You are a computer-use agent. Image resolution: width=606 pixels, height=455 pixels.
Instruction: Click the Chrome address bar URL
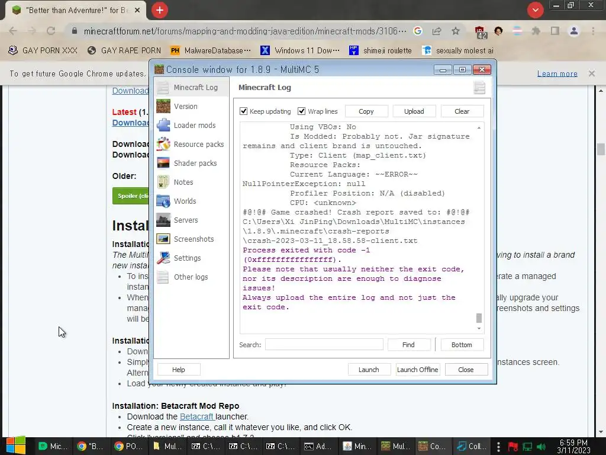(244, 31)
